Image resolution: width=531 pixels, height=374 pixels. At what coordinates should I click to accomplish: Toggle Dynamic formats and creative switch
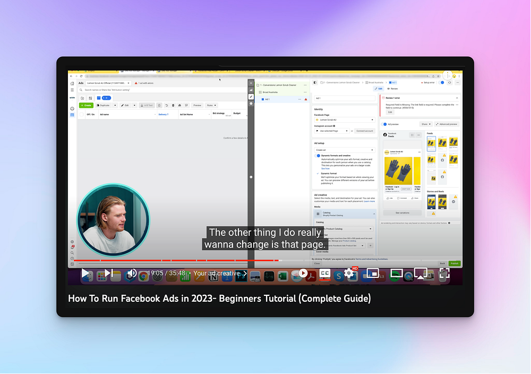(x=318, y=156)
